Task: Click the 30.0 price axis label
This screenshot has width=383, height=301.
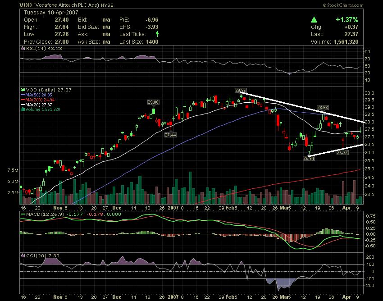Action: point(369,93)
